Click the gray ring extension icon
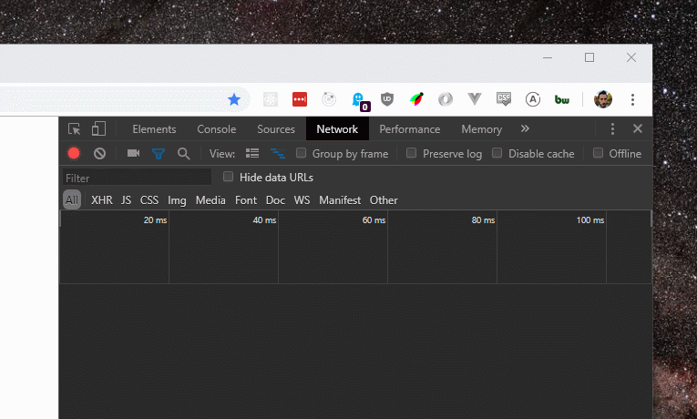The width and height of the screenshot is (697, 419). 445,99
